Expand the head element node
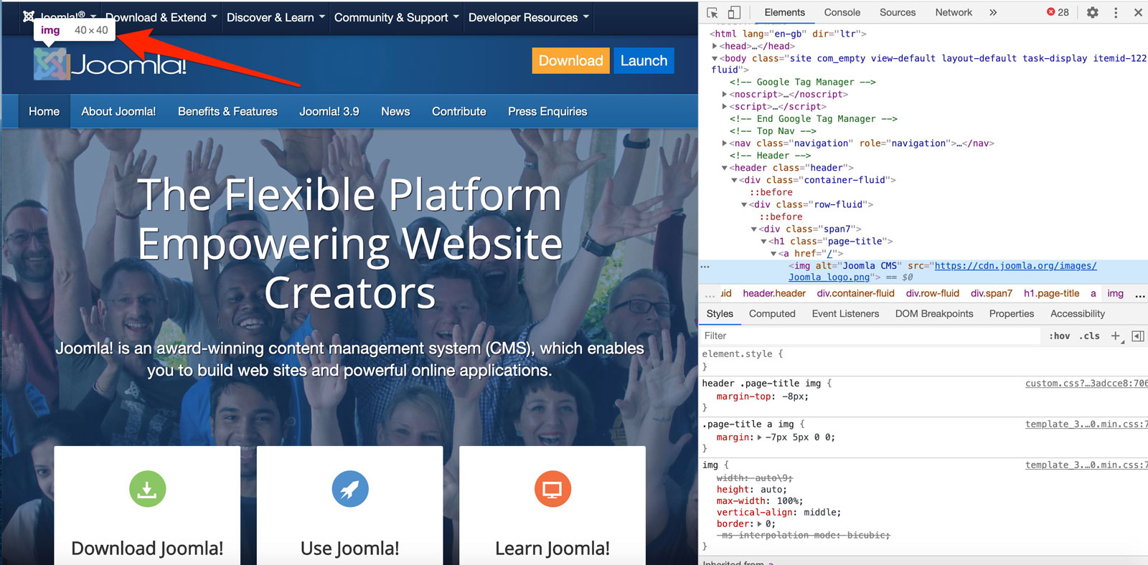The image size is (1148, 565). tap(715, 46)
